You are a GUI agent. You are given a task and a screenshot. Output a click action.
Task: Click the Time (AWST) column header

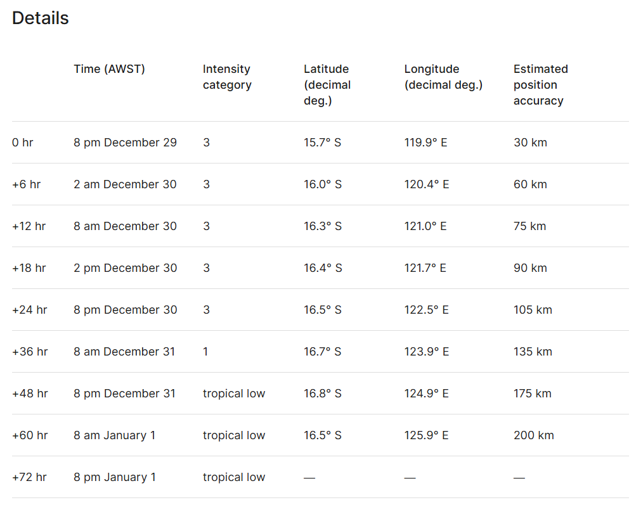point(109,69)
